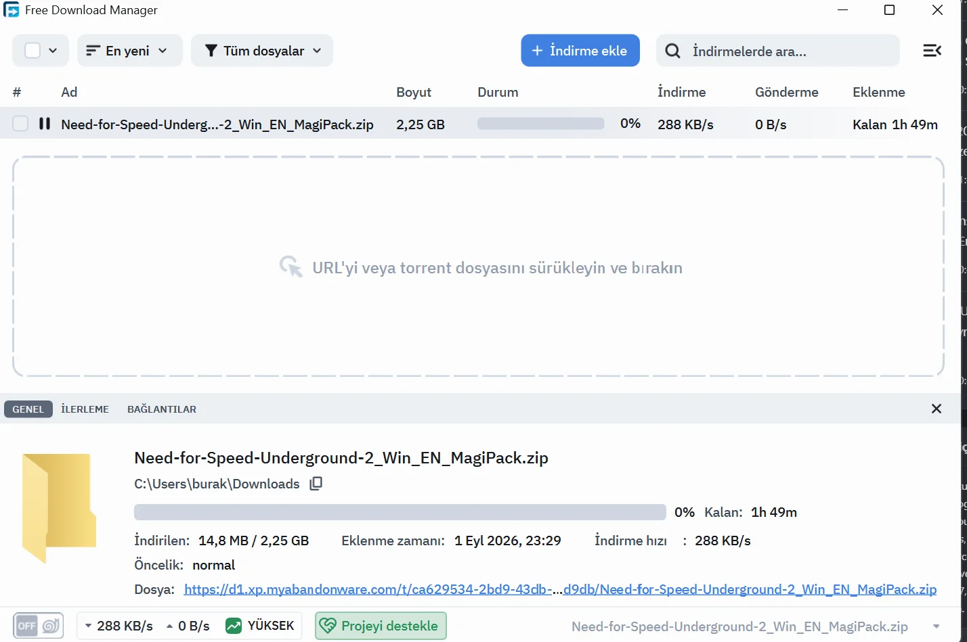Sort by the # column header

click(x=17, y=92)
